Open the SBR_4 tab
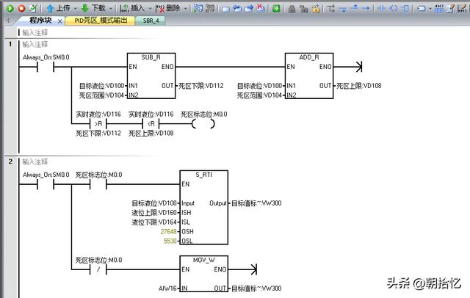This screenshot has width=470, height=298. 151,21
